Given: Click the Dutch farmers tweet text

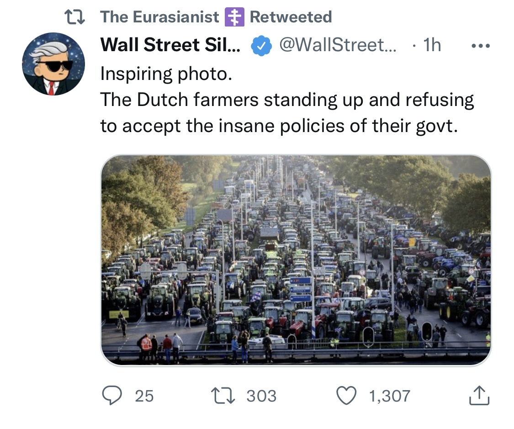Looking at the screenshot, I should [287, 112].
